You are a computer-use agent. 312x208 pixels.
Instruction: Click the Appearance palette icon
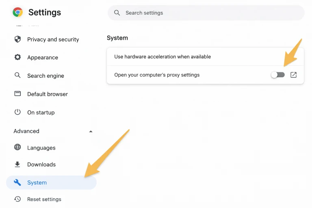point(17,57)
